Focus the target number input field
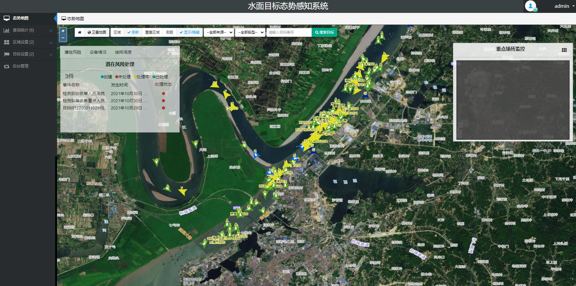The height and width of the screenshot is (286, 576). [289, 32]
